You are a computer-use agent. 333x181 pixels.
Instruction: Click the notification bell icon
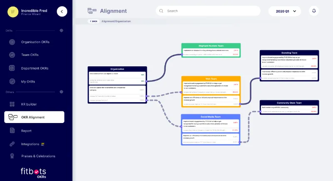(x=314, y=11)
